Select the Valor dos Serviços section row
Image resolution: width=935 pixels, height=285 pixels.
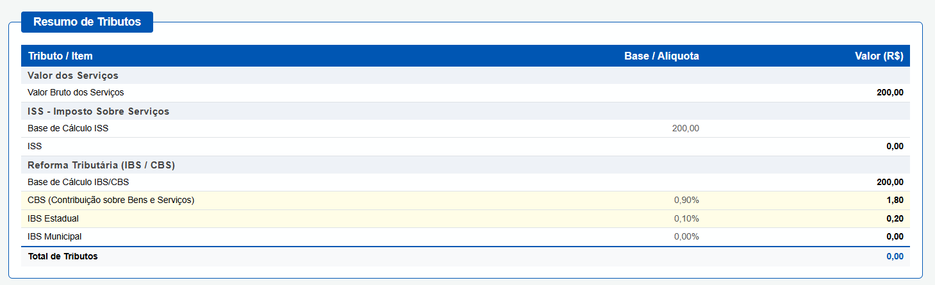point(466,76)
